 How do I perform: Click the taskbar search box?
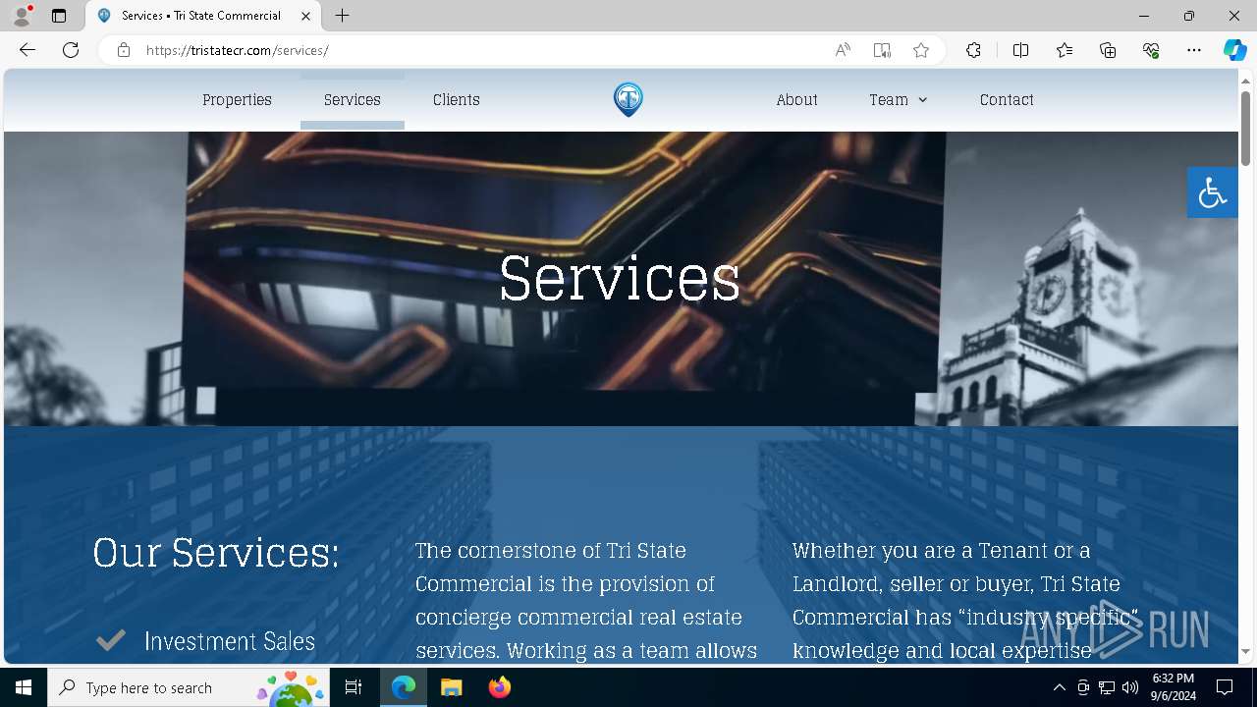point(189,687)
